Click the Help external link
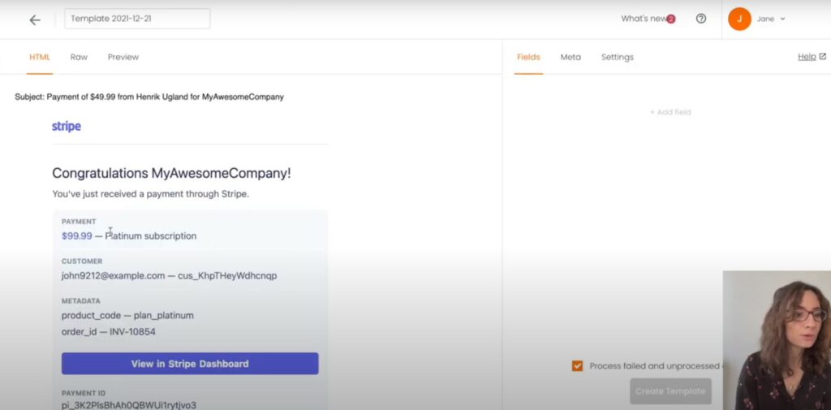Viewport: 831px width, 410px height. pos(812,57)
